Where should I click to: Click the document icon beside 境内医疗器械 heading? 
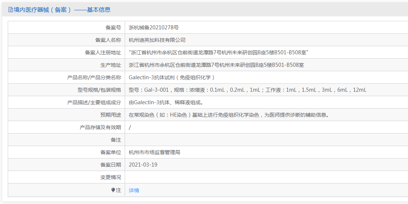point(10,10)
